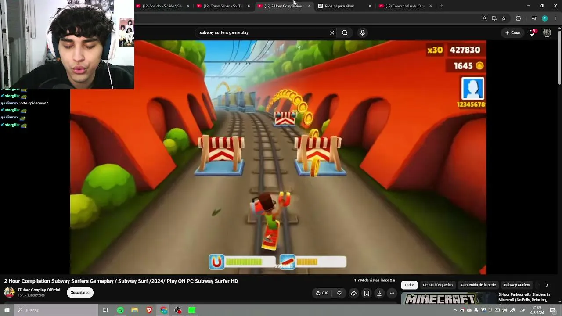Click the Subway Surfers video player

coord(278,157)
